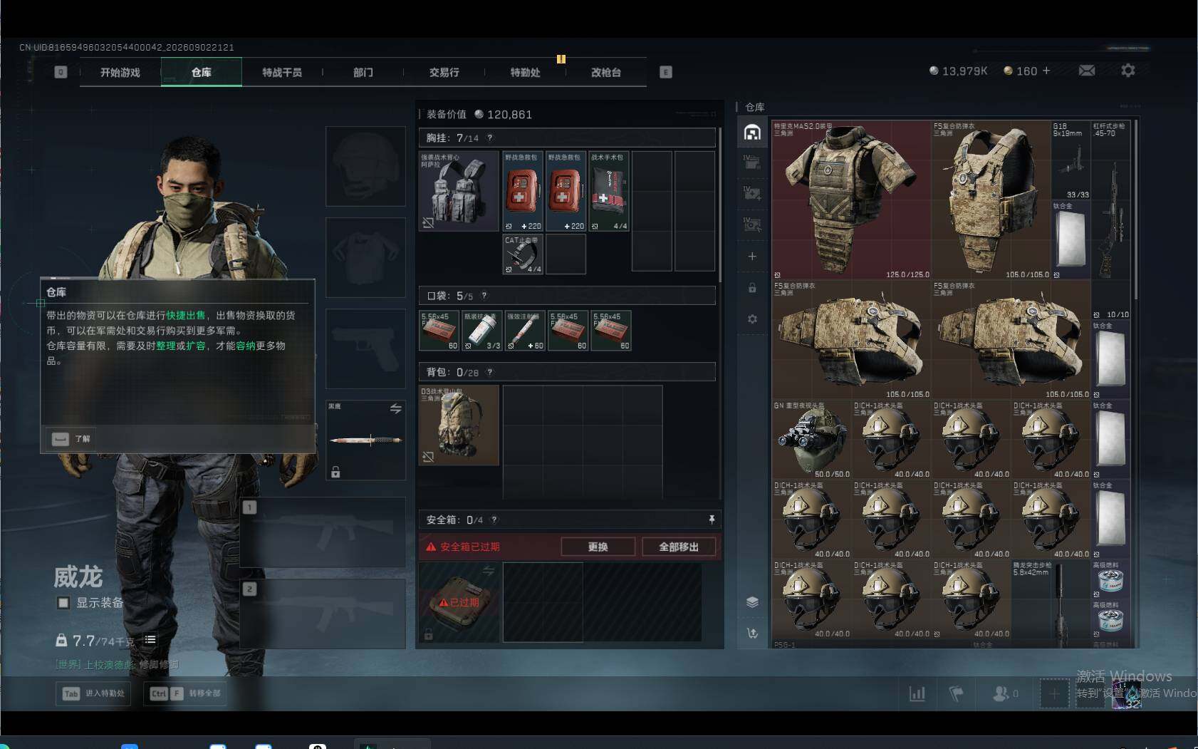
Task: Click the lock icon in the warehouse sidebar
Action: (x=752, y=288)
